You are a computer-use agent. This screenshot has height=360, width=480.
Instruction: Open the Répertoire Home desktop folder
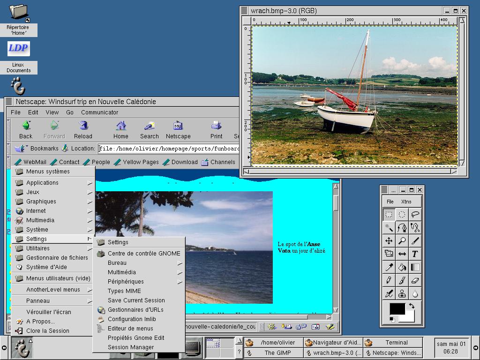[18, 20]
